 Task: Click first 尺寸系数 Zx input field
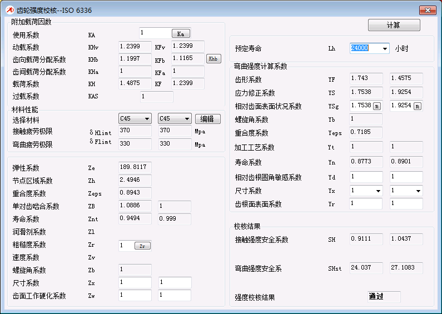point(135,282)
